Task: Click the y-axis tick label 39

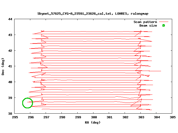Action: [10, 98]
